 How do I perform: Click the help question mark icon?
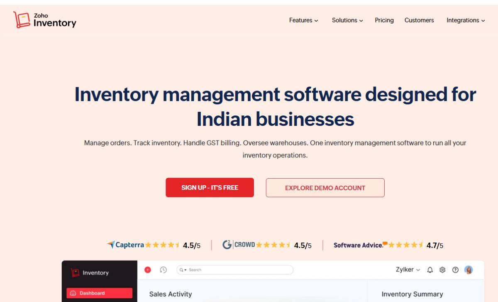(x=455, y=270)
